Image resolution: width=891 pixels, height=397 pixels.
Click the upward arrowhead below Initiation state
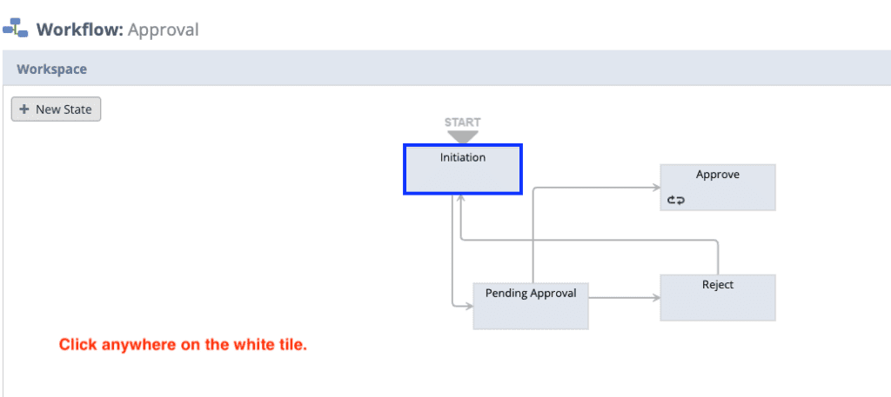[x=461, y=198]
